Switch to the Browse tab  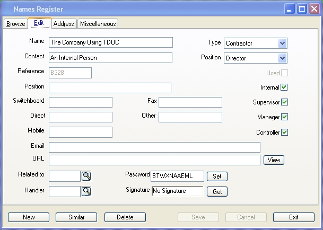(x=16, y=24)
